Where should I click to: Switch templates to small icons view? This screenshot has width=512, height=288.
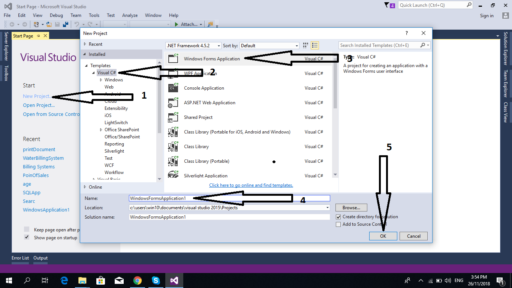pos(305,45)
